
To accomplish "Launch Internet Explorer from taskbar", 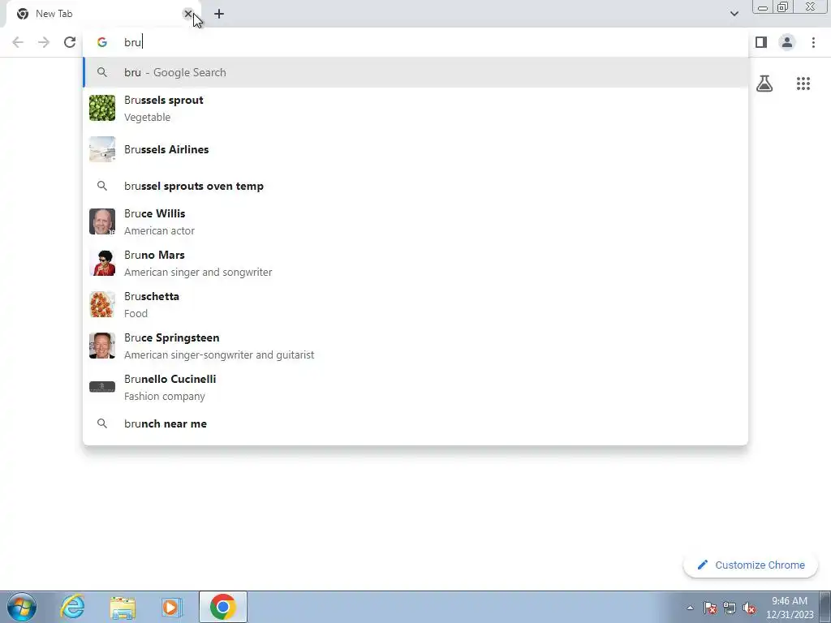I will pyautogui.click(x=72, y=607).
